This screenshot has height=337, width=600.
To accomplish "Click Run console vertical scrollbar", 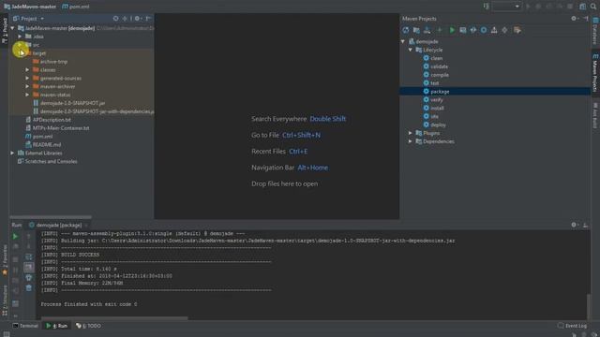I will coord(588,306).
